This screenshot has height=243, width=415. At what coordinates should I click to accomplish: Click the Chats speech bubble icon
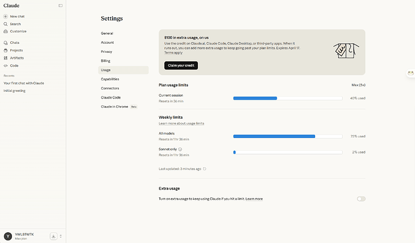click(x=5, y=43)
